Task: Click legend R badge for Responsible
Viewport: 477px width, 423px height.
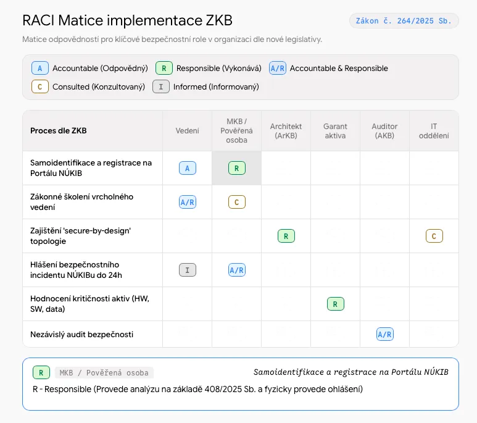Action: [164, 68]
